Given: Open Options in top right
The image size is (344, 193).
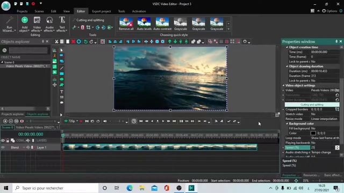Looking at the screenshot, I should point(329,11).
